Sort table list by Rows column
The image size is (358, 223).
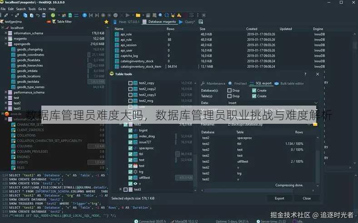click(170, 29)
